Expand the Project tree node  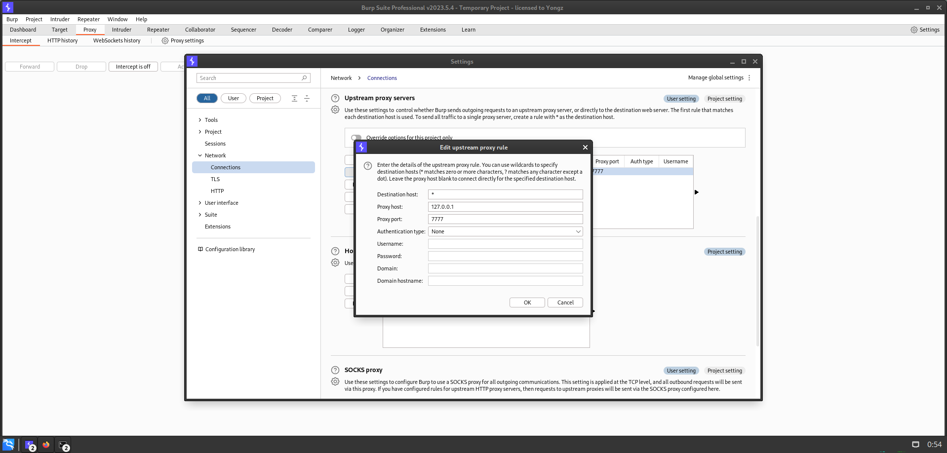pyautogui.click(x=200, y=132)
